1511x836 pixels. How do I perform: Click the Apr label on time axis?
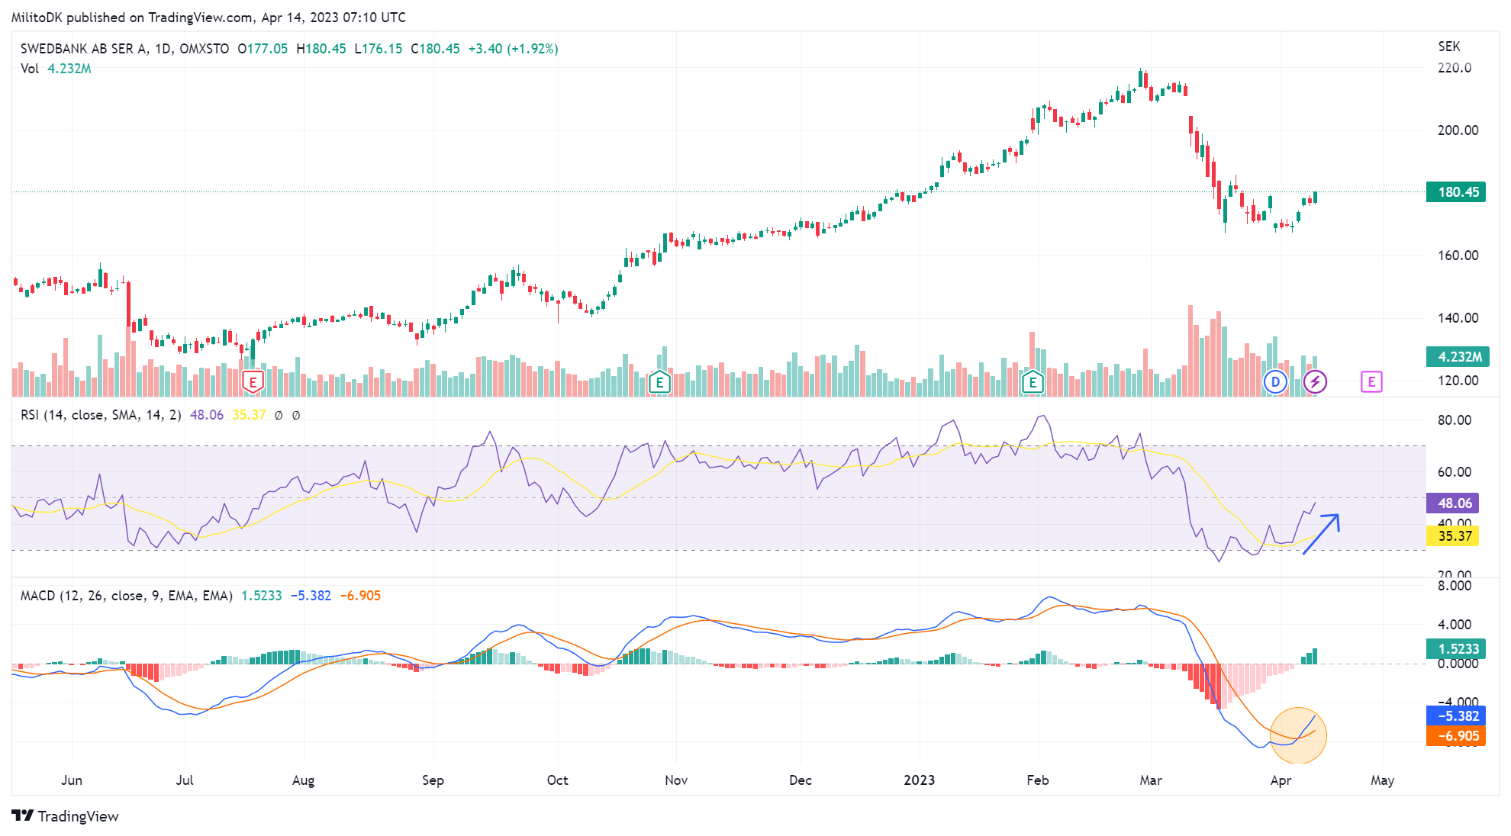click(1281, 780)
